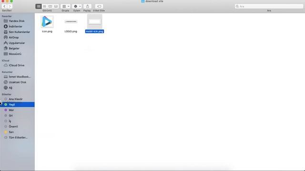The width and height of the screenshot is (305, 171).
Task: Click the AirDrop radar icon
Action: tap(6, 37)
